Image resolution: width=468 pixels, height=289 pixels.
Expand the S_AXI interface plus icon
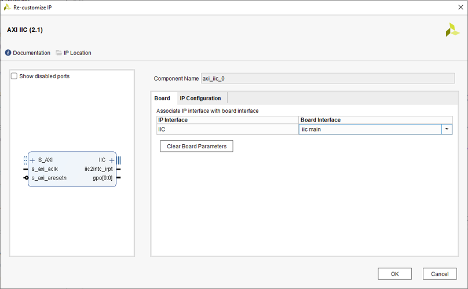click(32, 160)
